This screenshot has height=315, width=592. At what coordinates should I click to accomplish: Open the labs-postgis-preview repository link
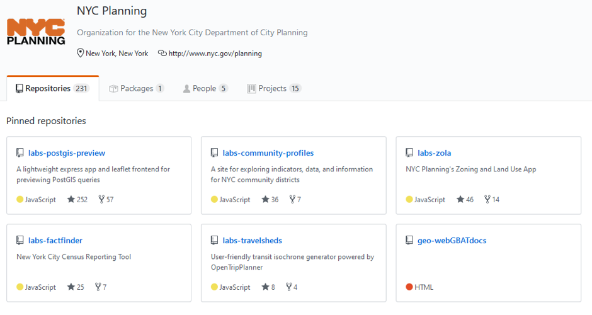coord(67,153)
